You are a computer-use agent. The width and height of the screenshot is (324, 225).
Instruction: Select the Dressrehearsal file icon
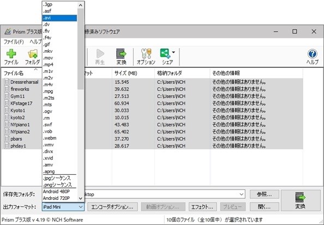click(7, 82)
